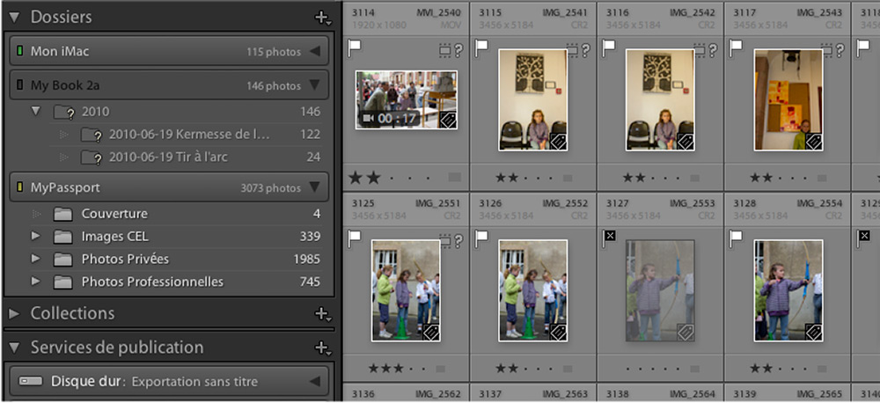
Task: Click the missing-file question mark on IMG_2542
Action: (713, 51)
